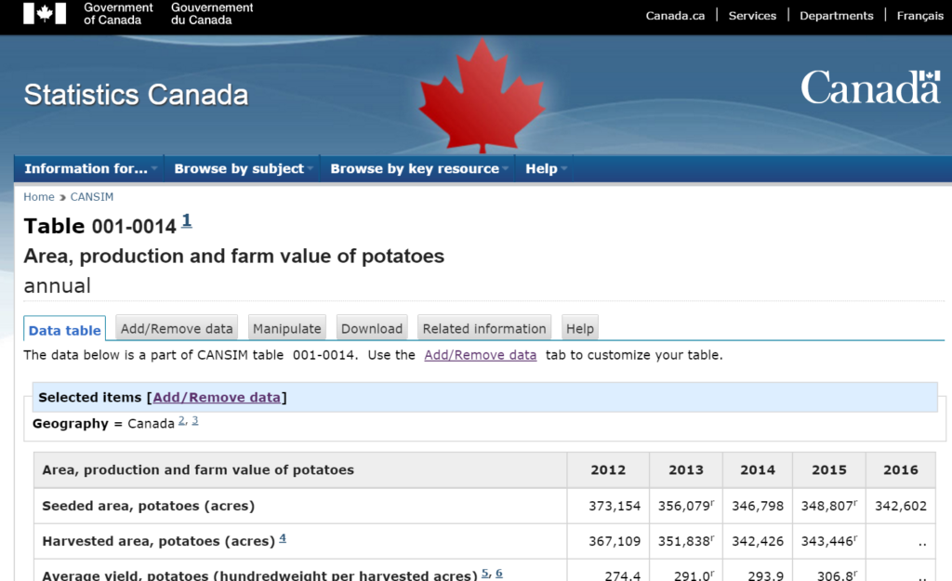952x581 pixels.
Task: Open footnote 1 beside table number
Action: (187, 220)
